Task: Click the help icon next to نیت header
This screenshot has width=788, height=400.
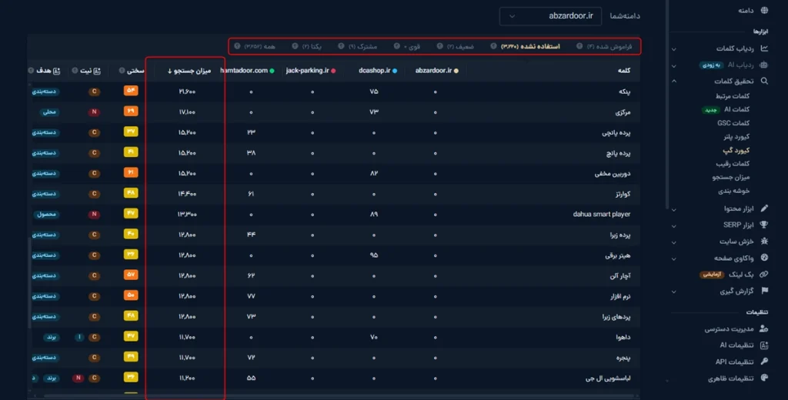Action: click(x=75, y=71)
